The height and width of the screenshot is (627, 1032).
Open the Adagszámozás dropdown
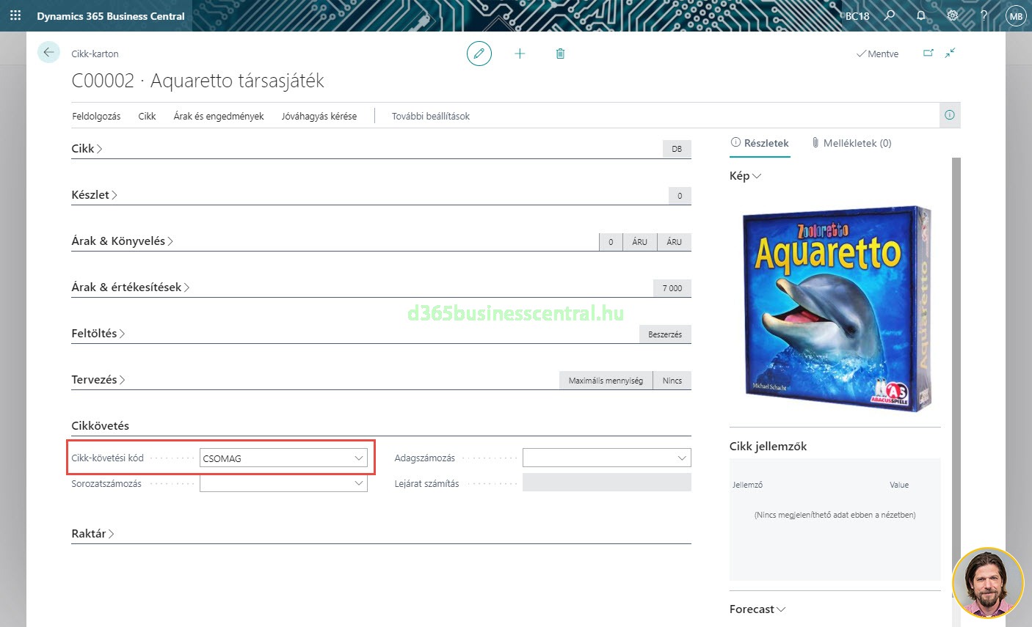682,458
